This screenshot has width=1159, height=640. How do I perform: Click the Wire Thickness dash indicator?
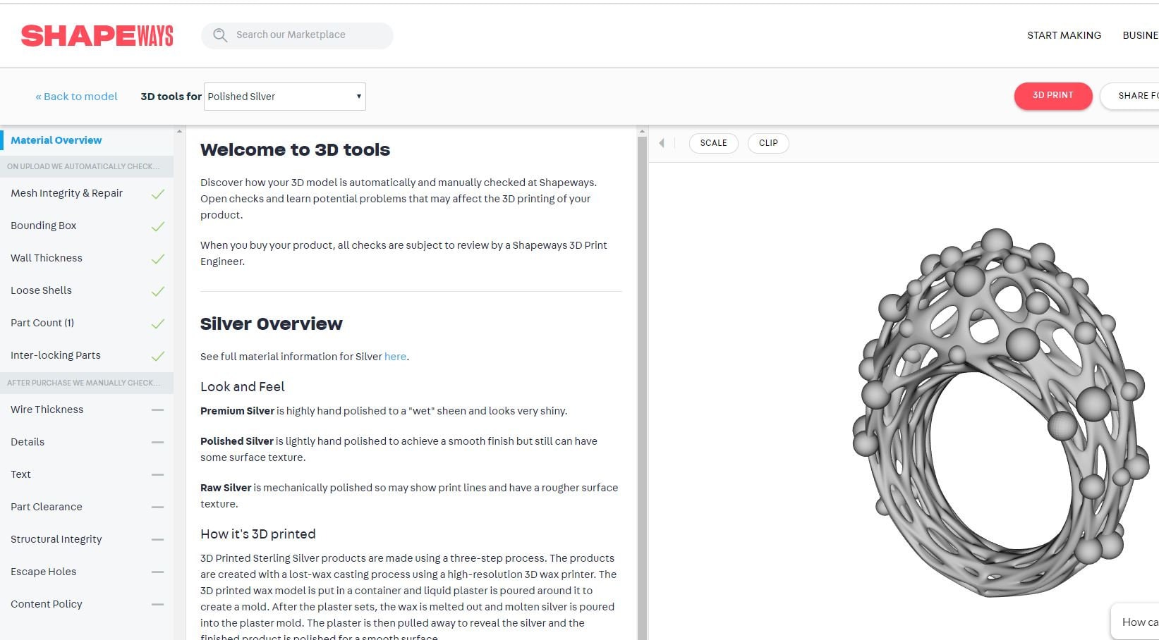coord(157,410)
